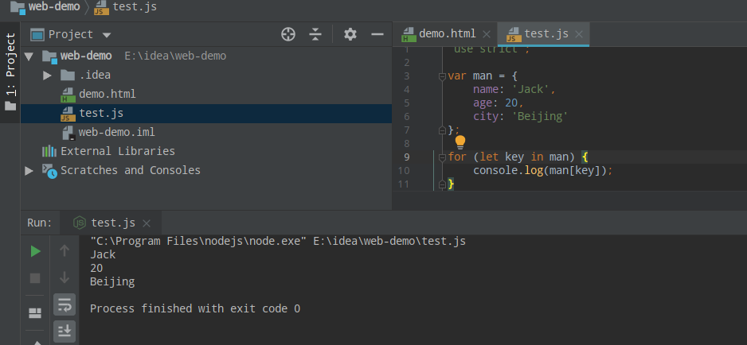Viewport: 747px width, 345px height.
Task: Click the HTML file icon beside demo.html in tree
Action: coord(68,95)
